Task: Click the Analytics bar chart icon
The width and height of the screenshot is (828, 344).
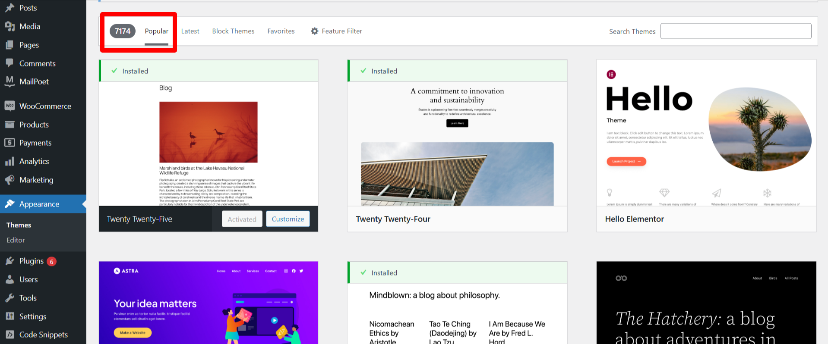Action: (9, 161)
